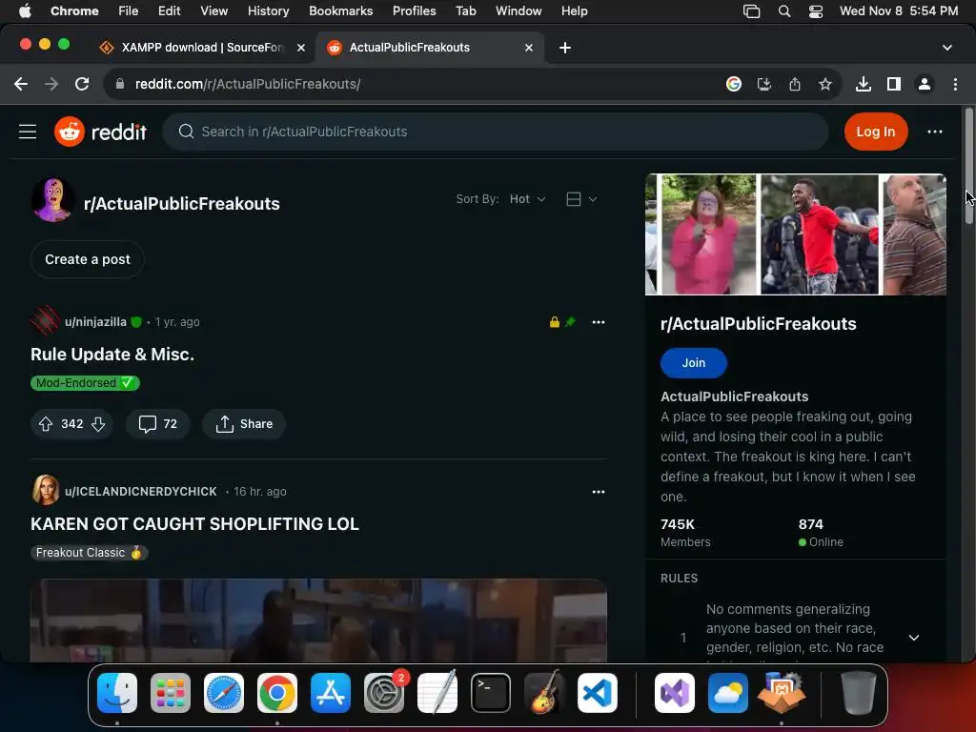Click the Freakout Classic flair tag
The width and height of the screenshot is (976, 732).
[89, 553]
